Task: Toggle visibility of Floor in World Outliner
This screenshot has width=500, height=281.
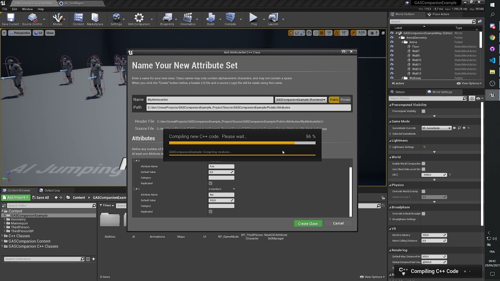Action: click(x=392, y=46)
